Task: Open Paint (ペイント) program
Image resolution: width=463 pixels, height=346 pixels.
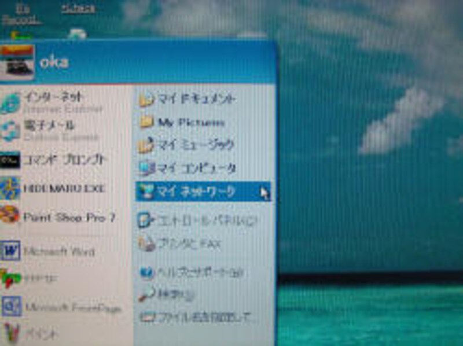Action: [30, 334]
